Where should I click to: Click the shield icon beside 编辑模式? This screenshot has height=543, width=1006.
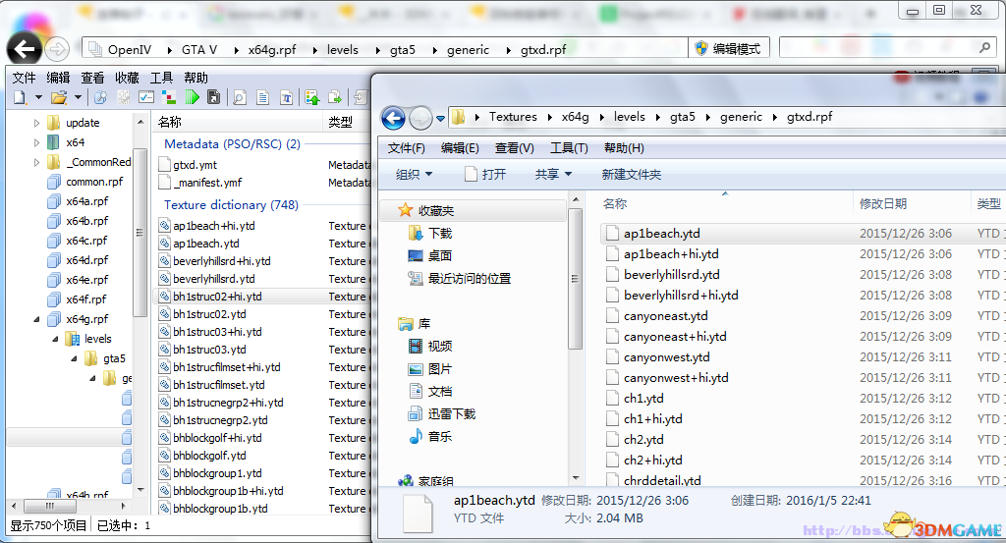(x=701, y=49)
